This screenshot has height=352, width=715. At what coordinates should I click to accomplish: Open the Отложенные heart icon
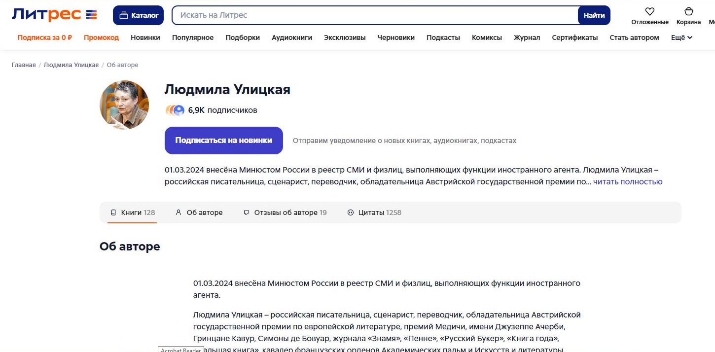(649, 12)
